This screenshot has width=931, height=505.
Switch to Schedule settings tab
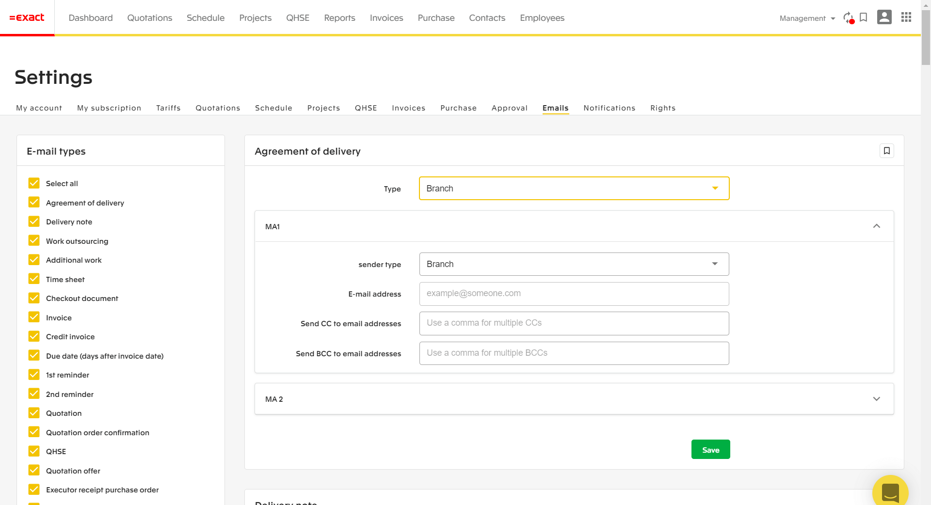(x=273, y=108)
